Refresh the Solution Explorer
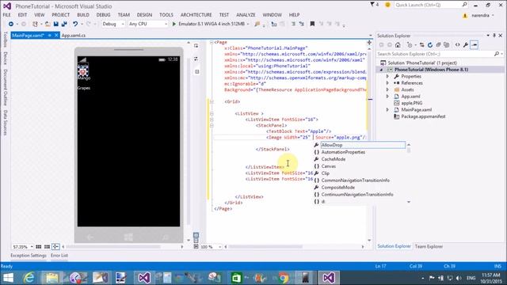Viewport: 507px width, 285px height. 430,45
